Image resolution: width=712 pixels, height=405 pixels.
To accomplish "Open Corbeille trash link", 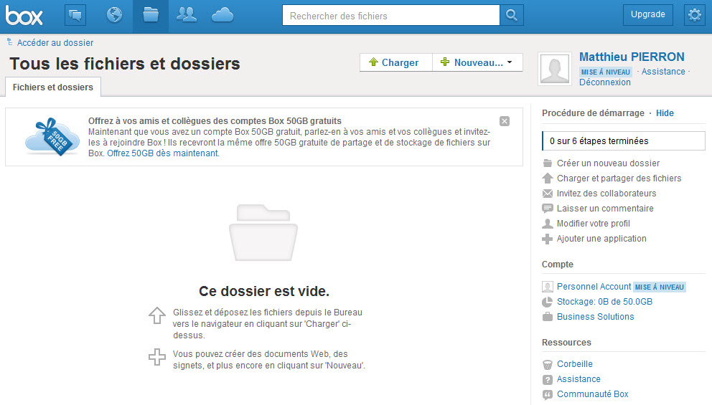I will (x=574, y=363).
